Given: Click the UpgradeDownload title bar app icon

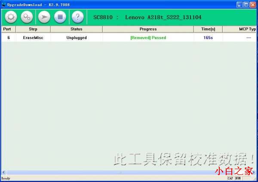Looking at the screenshot, I should [3, 5].
